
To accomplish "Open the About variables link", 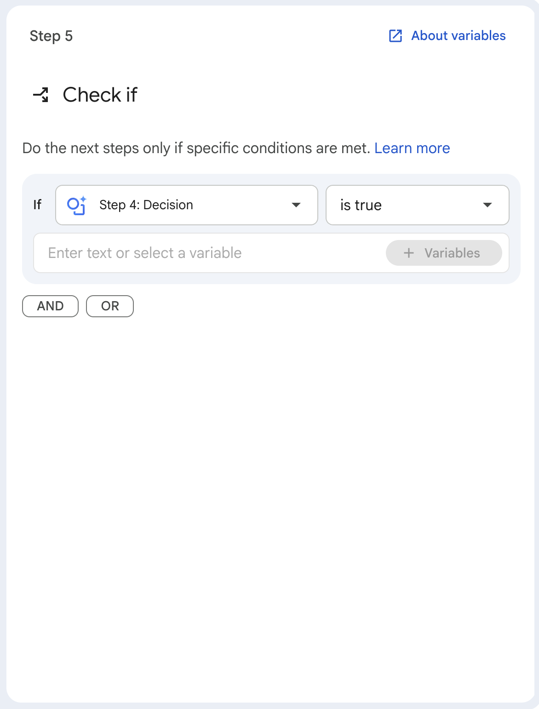I will (x=459, y=36).
